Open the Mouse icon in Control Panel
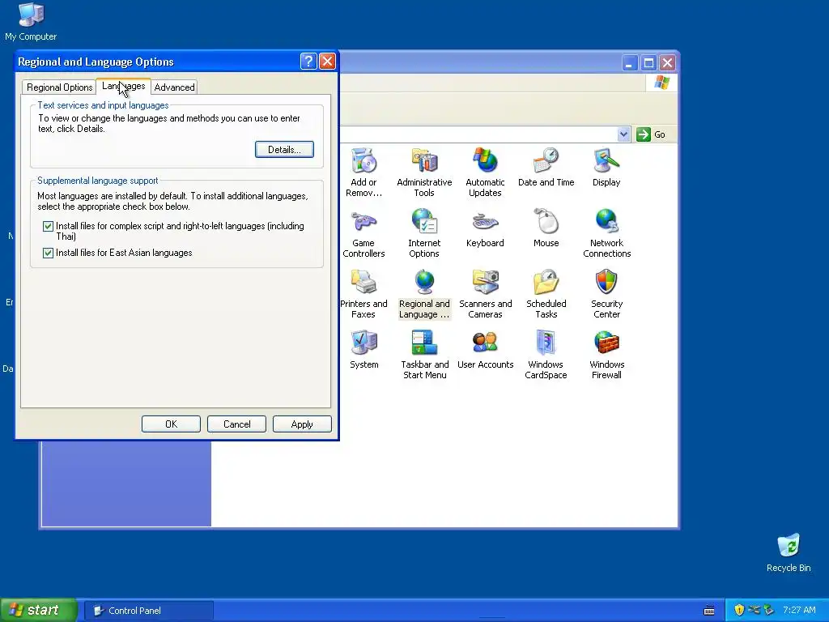The height and width of the screenshot is (622, 829). [546, 228]
